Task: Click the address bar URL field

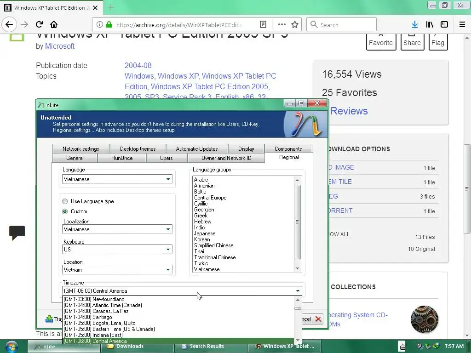Action: (x=178, y=25)
